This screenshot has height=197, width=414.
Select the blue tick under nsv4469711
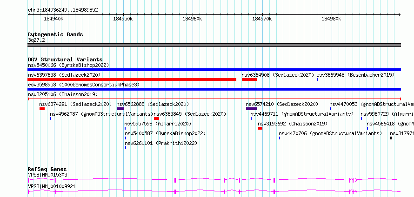(x=251, y=118)
